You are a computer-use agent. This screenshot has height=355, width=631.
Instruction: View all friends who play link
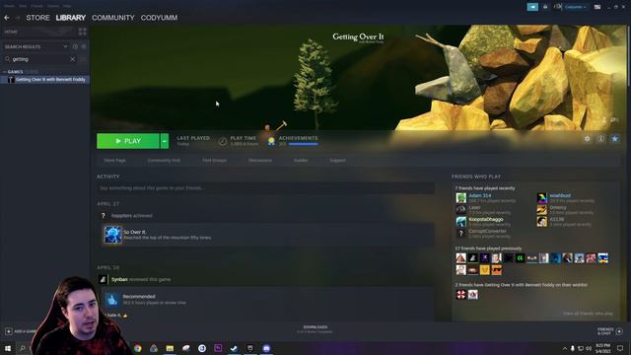(588, 314)
